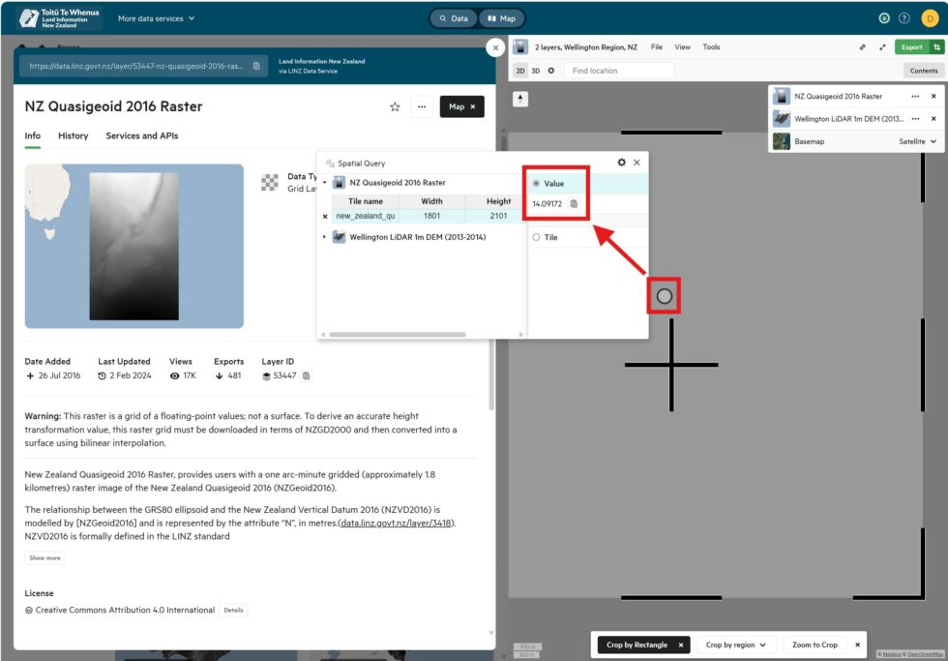This screenshot has width=948, height=661.
Task: Open the Info tab
Action: (x=33, y=135)
